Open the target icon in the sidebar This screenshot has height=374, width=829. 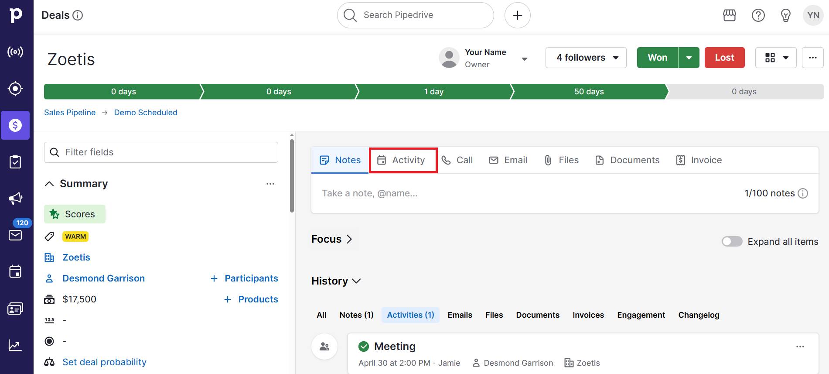click(15, 89)
